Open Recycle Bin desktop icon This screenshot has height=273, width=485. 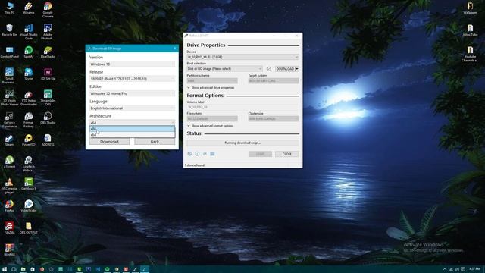coord(9,30)
